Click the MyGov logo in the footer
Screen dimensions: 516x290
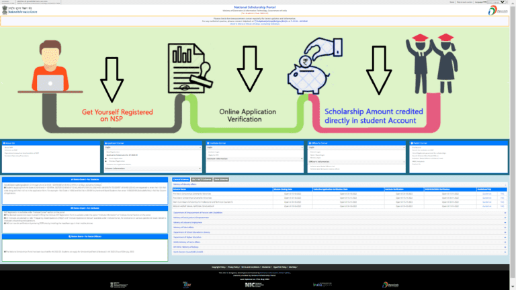tap(187, 285)
